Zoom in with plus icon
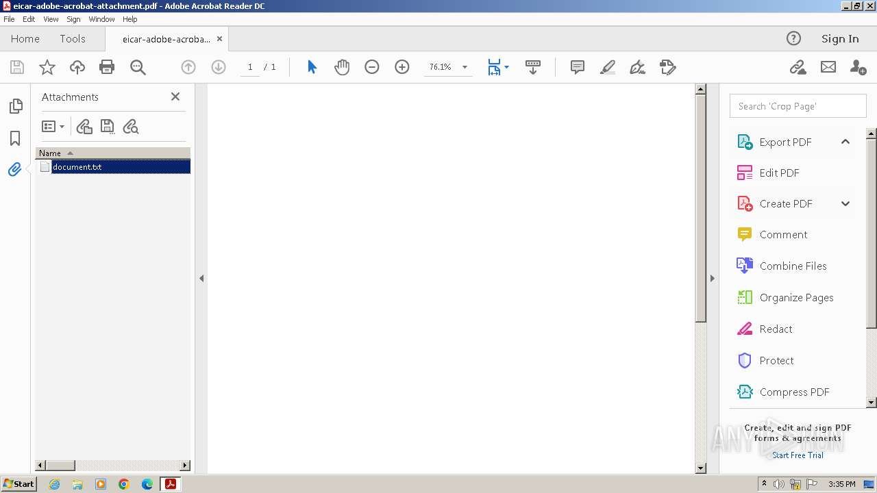Image resolution: width=877 pixels, height=493 pixels. (x=402, y=67)
